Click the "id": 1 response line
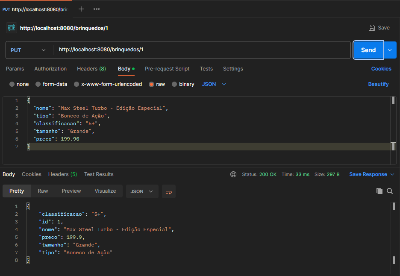 [x=51, y=222]
